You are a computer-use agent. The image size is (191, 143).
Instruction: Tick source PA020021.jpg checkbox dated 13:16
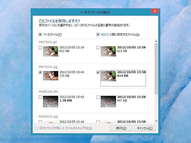pos(40,122)
